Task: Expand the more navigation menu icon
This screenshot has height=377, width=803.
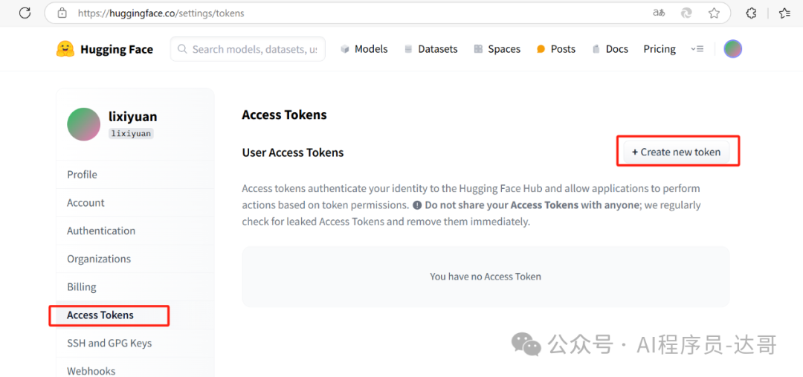Action: click(x=697, y=48)
